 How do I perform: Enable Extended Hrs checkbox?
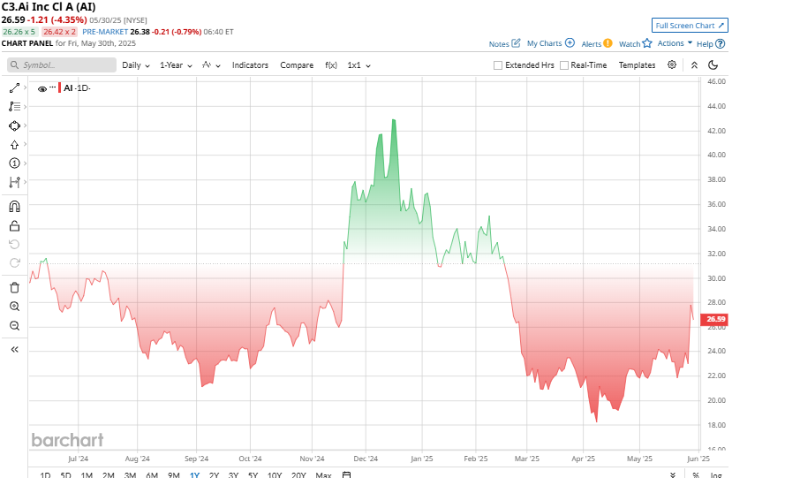(498, 65)
